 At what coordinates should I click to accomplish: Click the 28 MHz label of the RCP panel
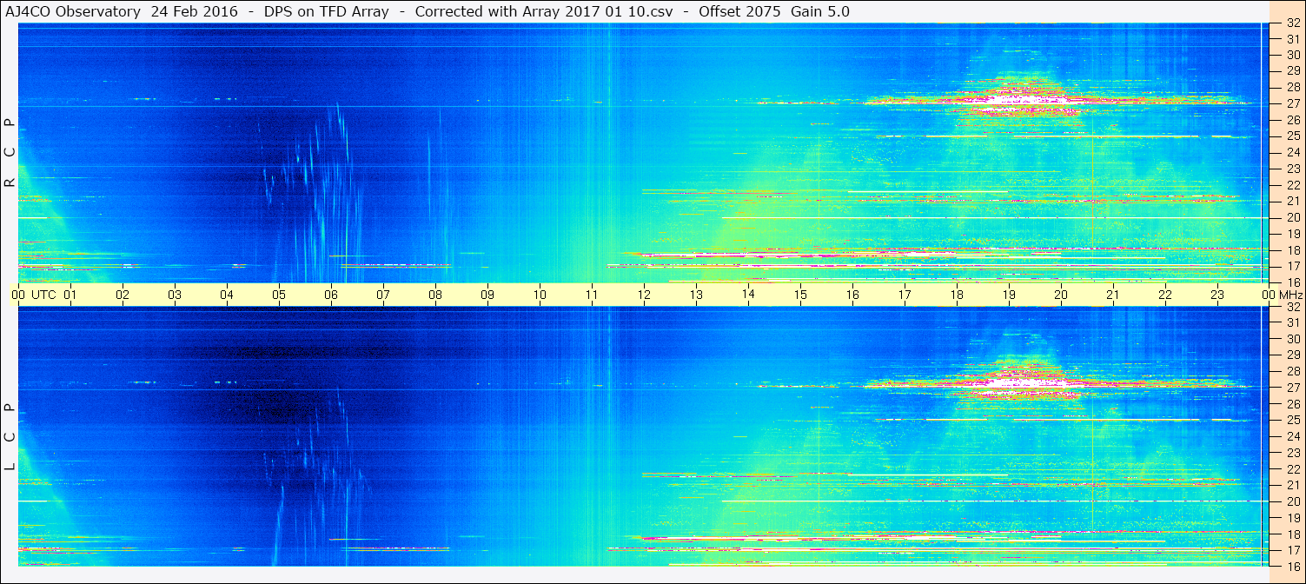click(1293, 87)
